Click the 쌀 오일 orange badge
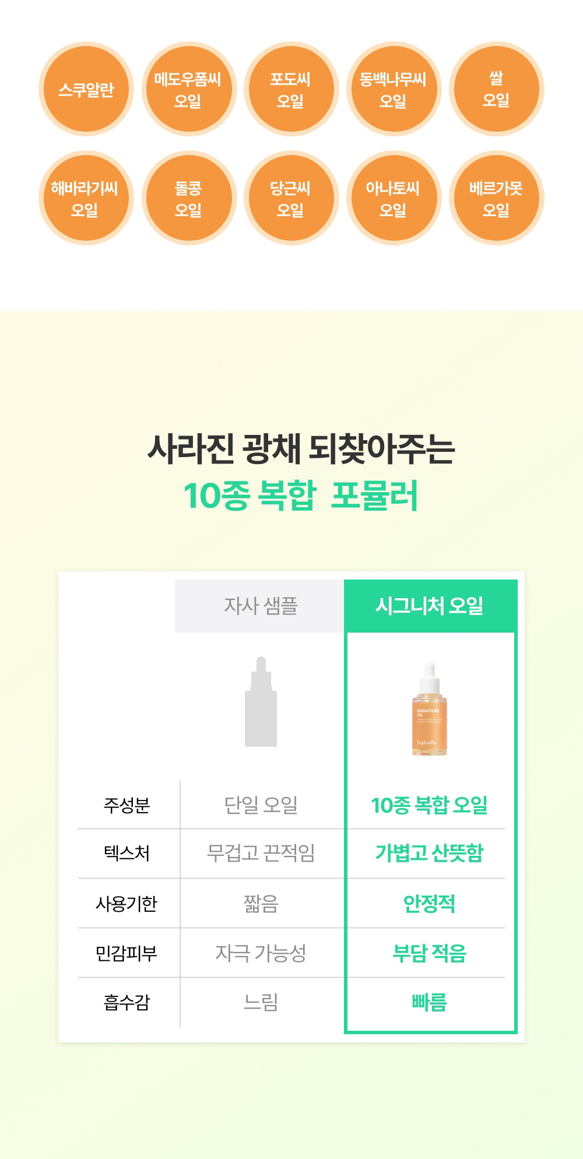Viewport: 583px width, 1159px height. [497, 89]
